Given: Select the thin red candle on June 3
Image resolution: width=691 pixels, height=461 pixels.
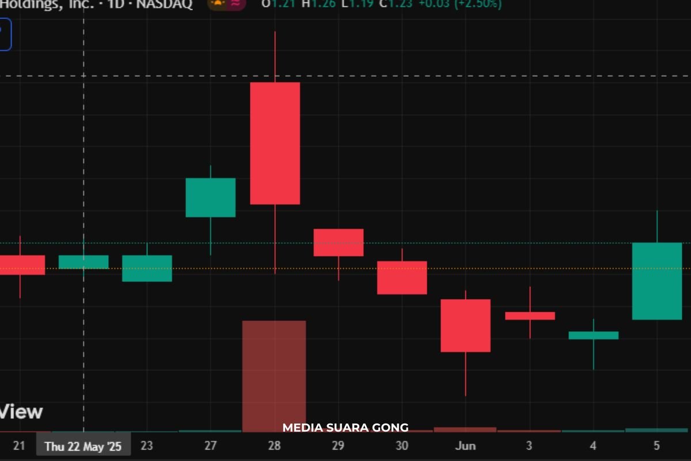Looking at the screenshot, I should tap(530, 316).
